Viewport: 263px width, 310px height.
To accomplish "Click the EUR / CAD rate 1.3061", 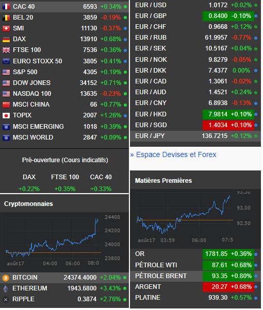I will coord(218,82).
